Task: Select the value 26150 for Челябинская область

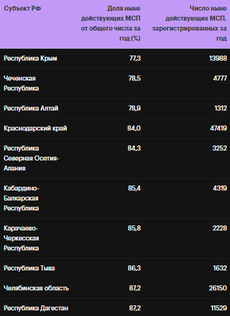Action: (x=218, y=288)
